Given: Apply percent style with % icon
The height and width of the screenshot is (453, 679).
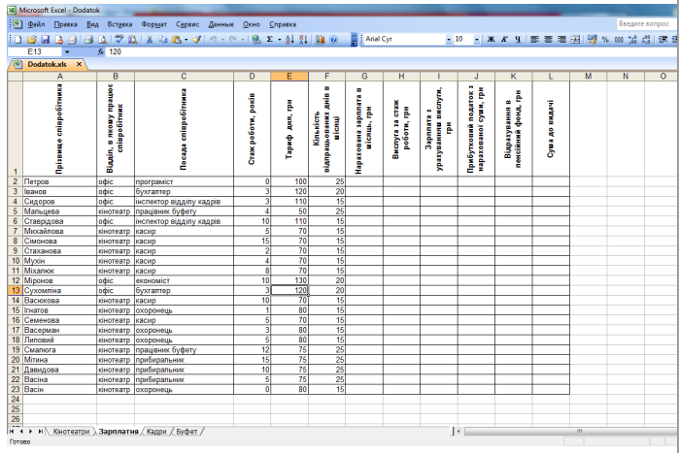Looking at the screenshot, I should (x=605, y=40).
